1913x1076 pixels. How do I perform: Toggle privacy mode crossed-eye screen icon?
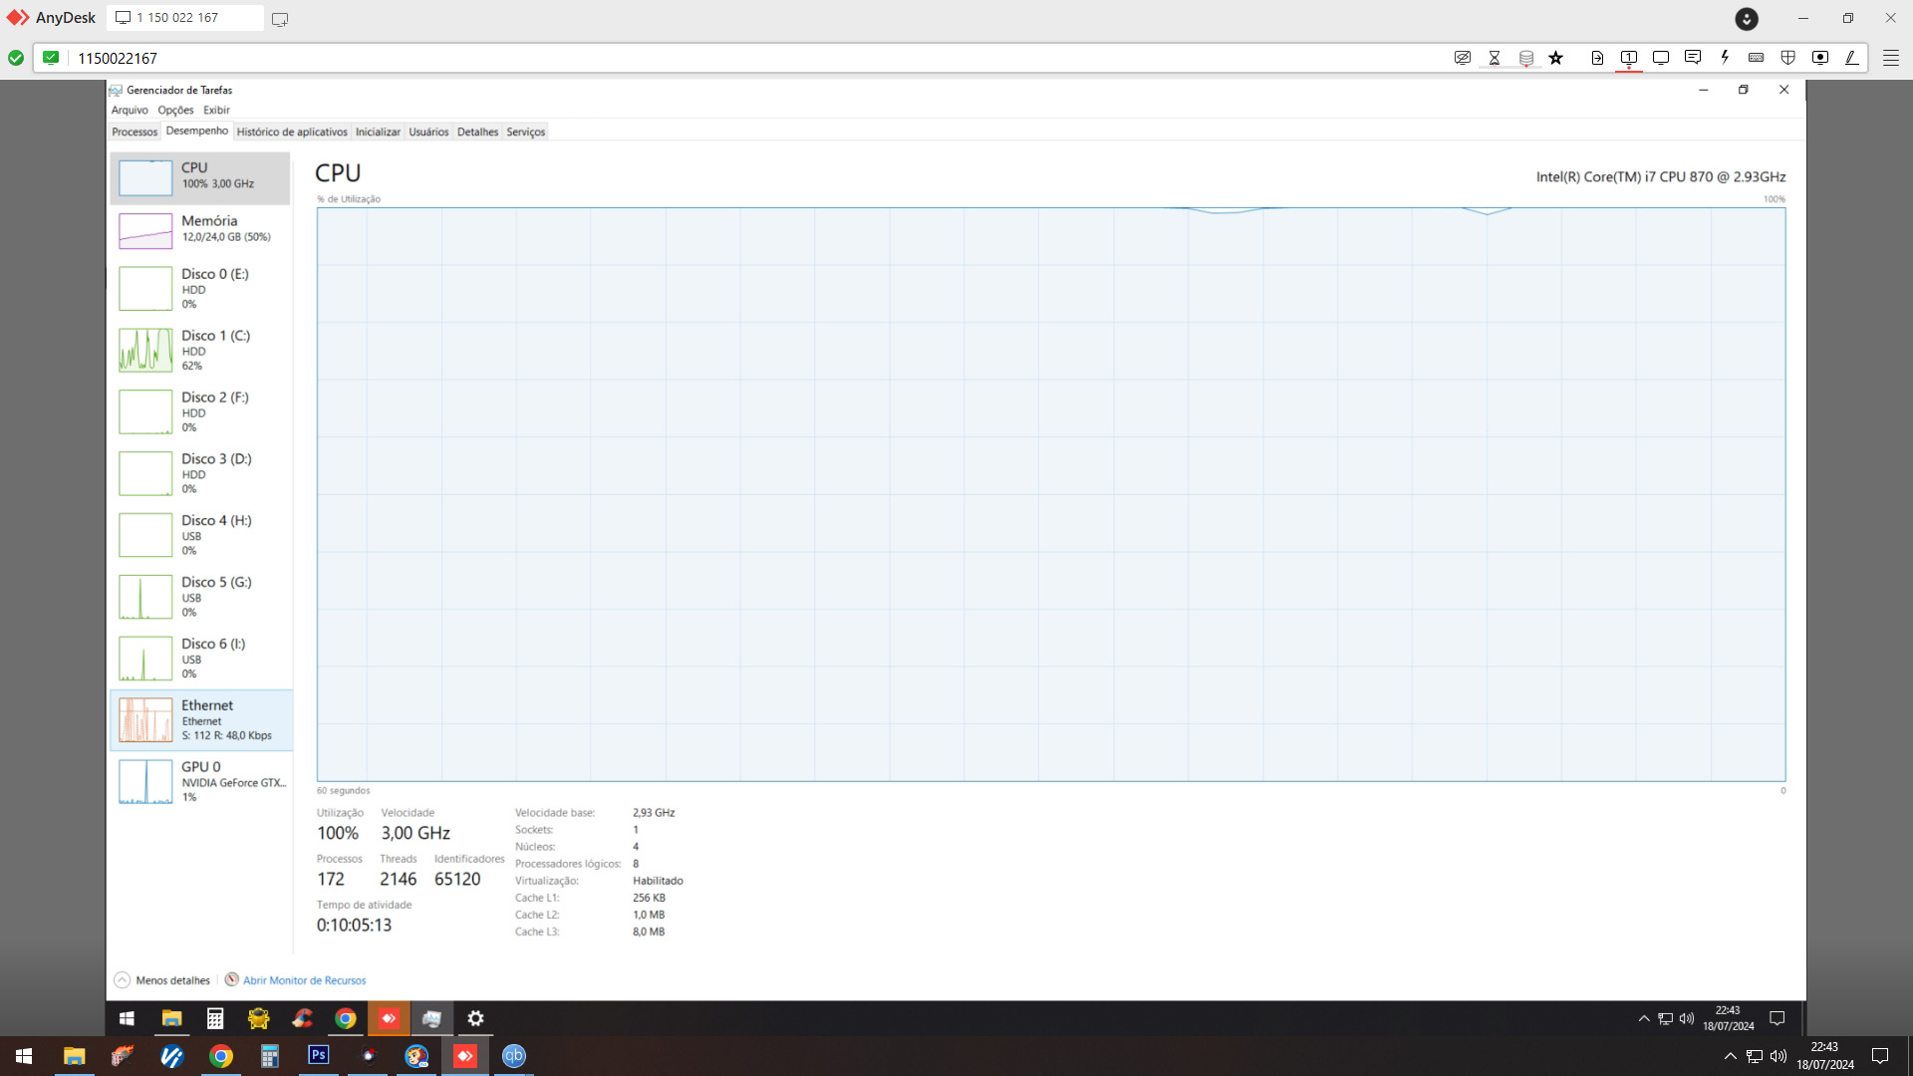[x=1463, y=58]
